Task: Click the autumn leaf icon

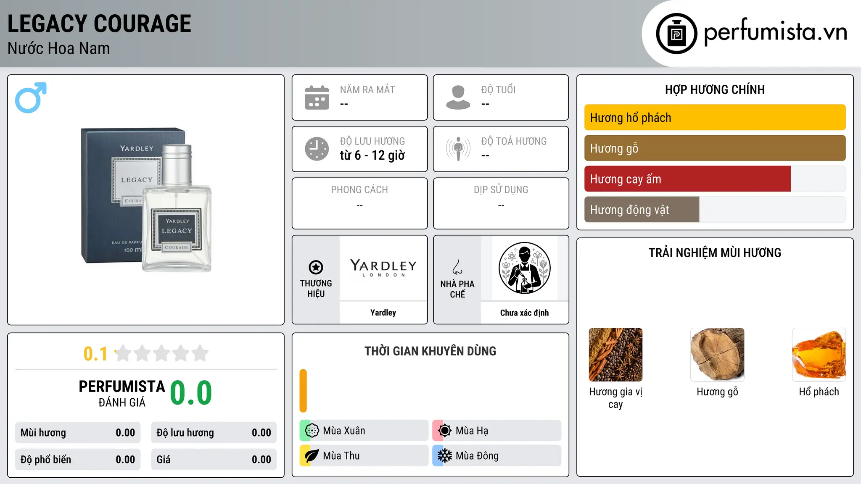Action: pos(312,455)
